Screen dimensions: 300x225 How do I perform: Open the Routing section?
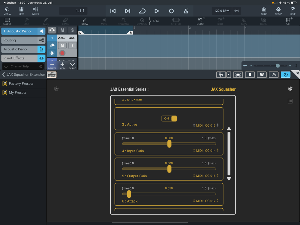(x=23, y=40)
